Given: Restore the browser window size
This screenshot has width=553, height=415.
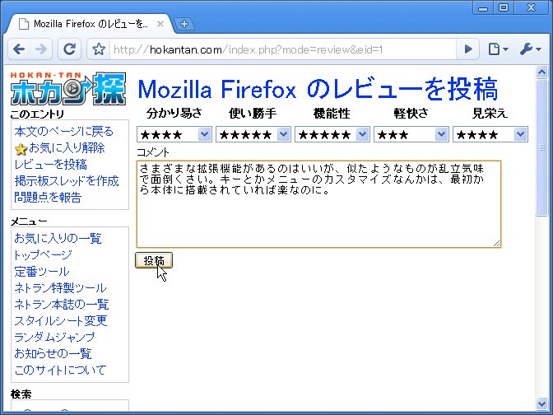Looking at the screenshot, I should [504, 7].
